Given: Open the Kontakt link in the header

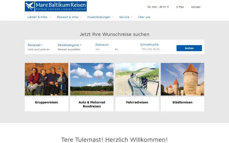Looking at the screenshot, I should [x=196, y=7].
